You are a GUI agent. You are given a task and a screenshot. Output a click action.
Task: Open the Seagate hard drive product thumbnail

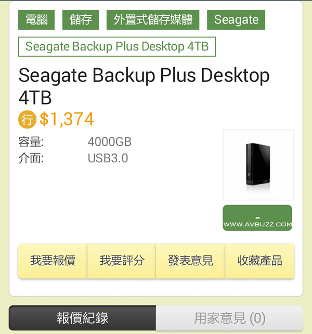pos(258,165)
